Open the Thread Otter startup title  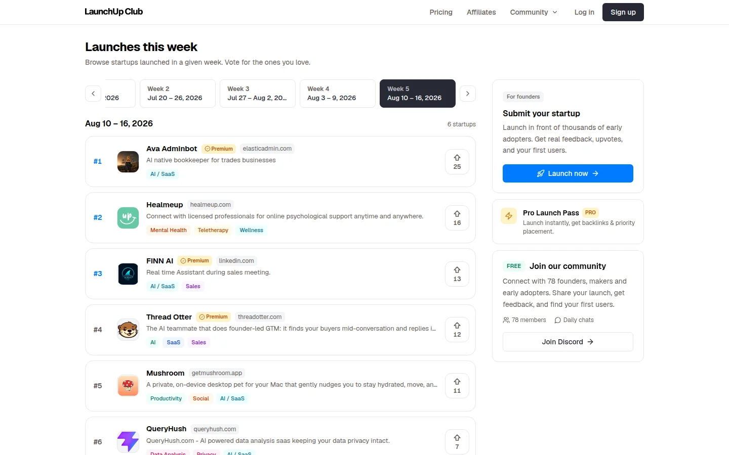pyautogui.click(x=169, y=317)
